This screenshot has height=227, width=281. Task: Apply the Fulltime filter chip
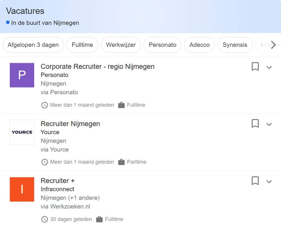tap(82, 45)
